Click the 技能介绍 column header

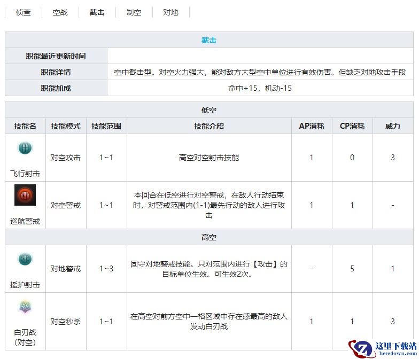[x=209, y=127]
